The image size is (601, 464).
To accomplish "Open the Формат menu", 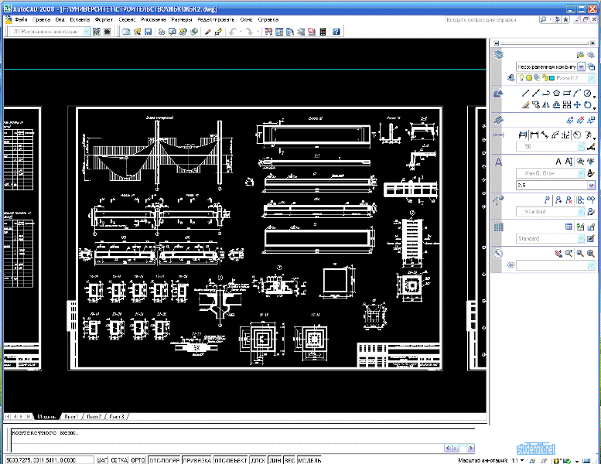I will 104,19.
